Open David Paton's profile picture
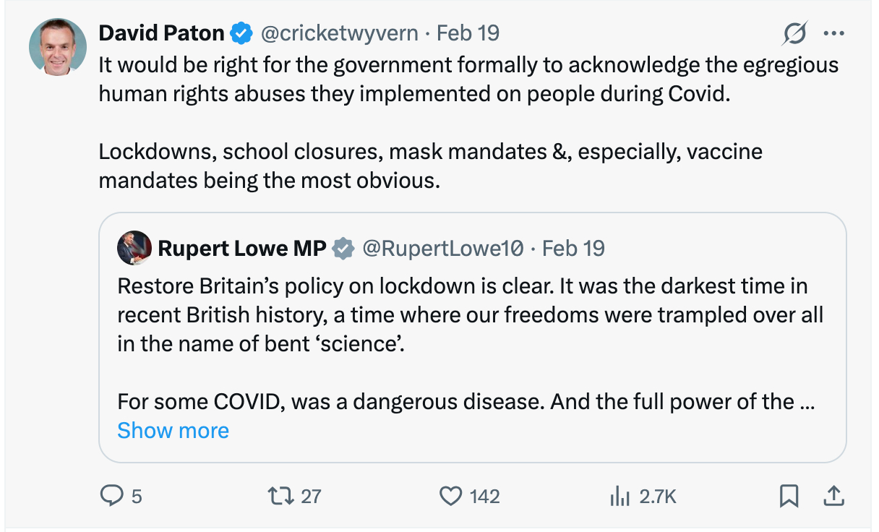 click(53, 47)
